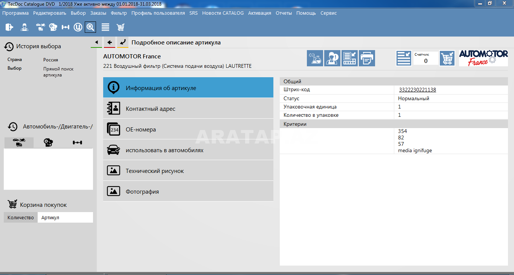Open the Активация menu
514x275 pixels.
tap(259, 13)
